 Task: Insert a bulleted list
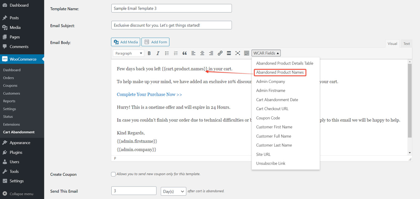coord(167,53)
